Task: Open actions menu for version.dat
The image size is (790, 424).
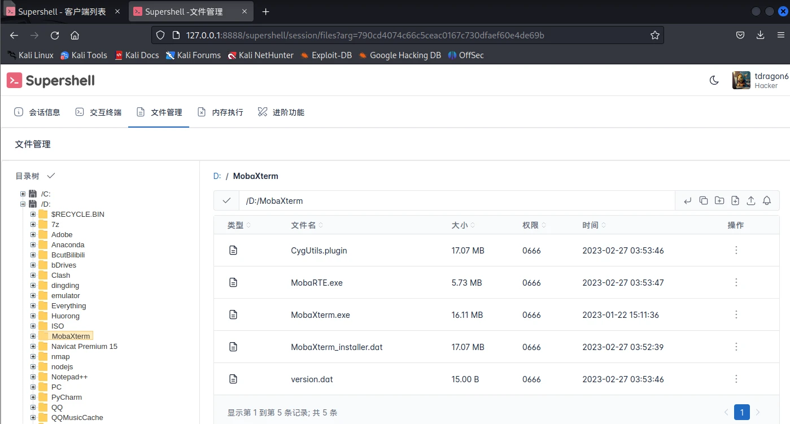Action: point(736,379)
